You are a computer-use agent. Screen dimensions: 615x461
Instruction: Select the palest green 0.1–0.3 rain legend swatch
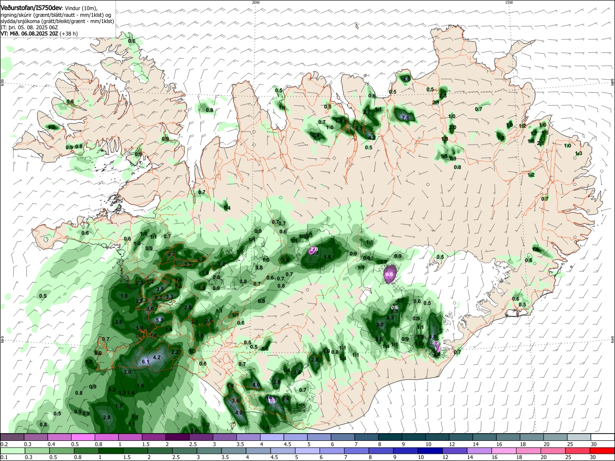click(x=12, y=450)
